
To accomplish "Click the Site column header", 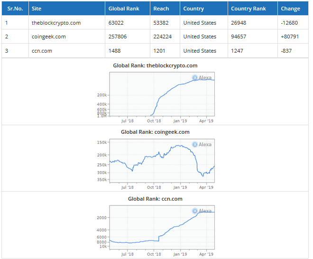I will tap(37, 9).
